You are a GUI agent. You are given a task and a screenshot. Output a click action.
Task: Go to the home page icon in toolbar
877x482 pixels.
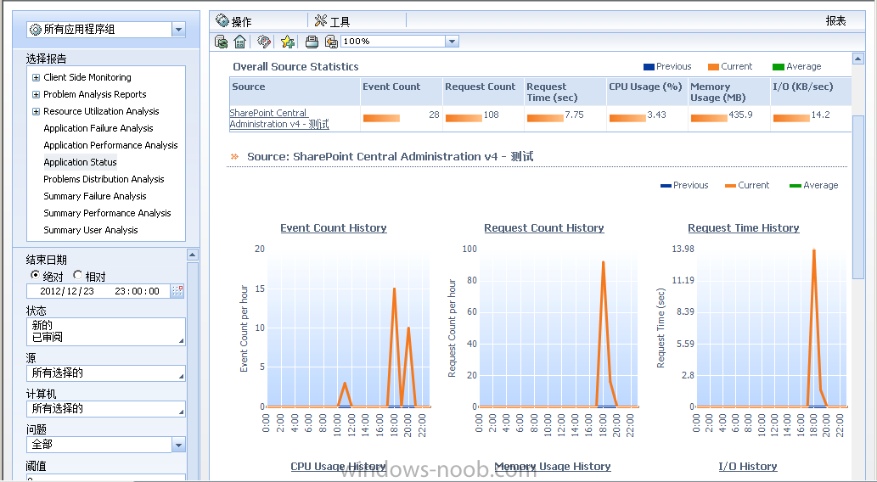(240, 42)
